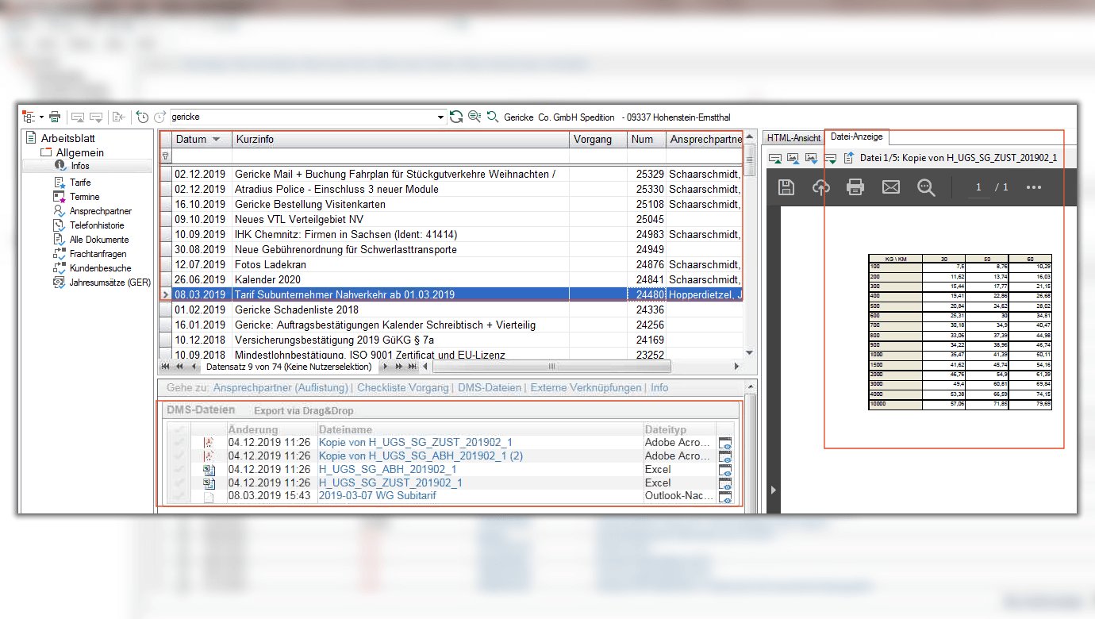Expand the tree-view toolbar dropdown arrow
Viewport: 1095px width, 619px height.
(40, 117)
